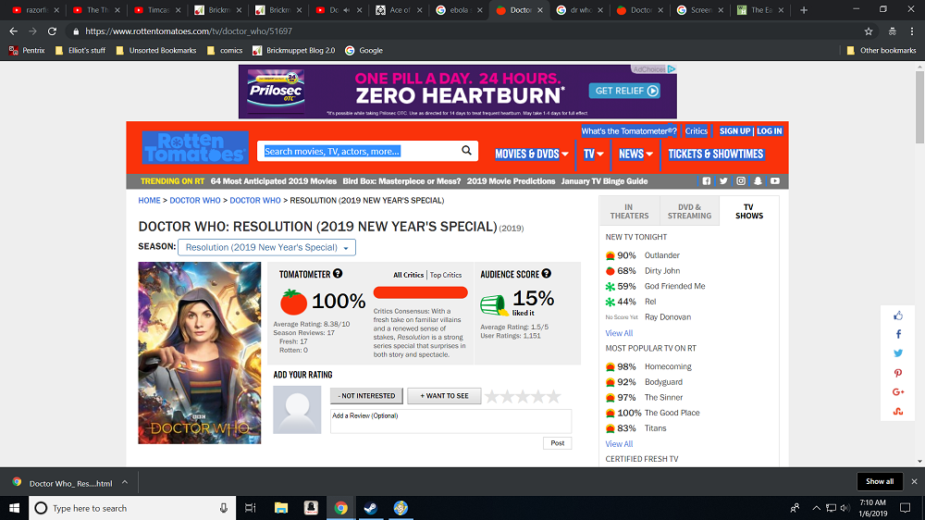
Task: Toggle Not Interested button
Action: pos(366,396)
